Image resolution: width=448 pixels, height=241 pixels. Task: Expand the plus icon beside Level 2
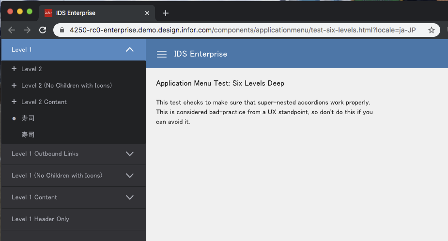pos(14,69)
